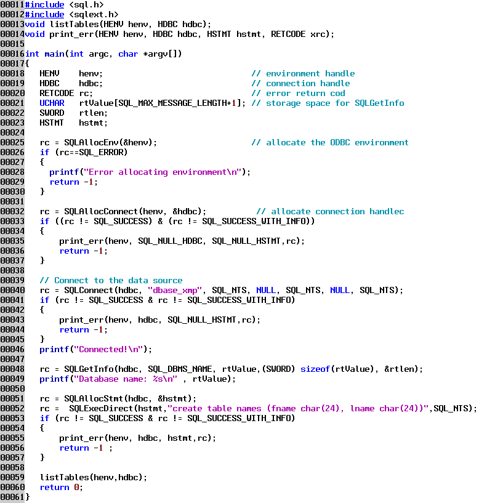479x503 pixels.
Task: Click the string "Error allocating environment\n"
Action: pyautogui.click(x=163, y=172)
